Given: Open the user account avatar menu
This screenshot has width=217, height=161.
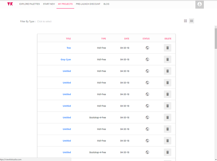Looking at the screenshot, I should [200, 4].
